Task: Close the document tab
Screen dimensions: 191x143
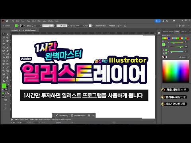Action: (38, 30)
